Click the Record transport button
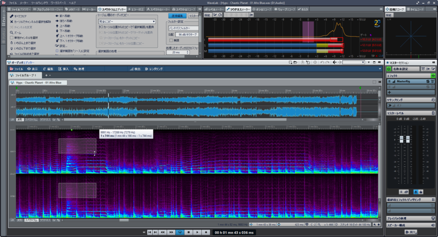Viewport: 438px width, 237px height. [206, 232]
